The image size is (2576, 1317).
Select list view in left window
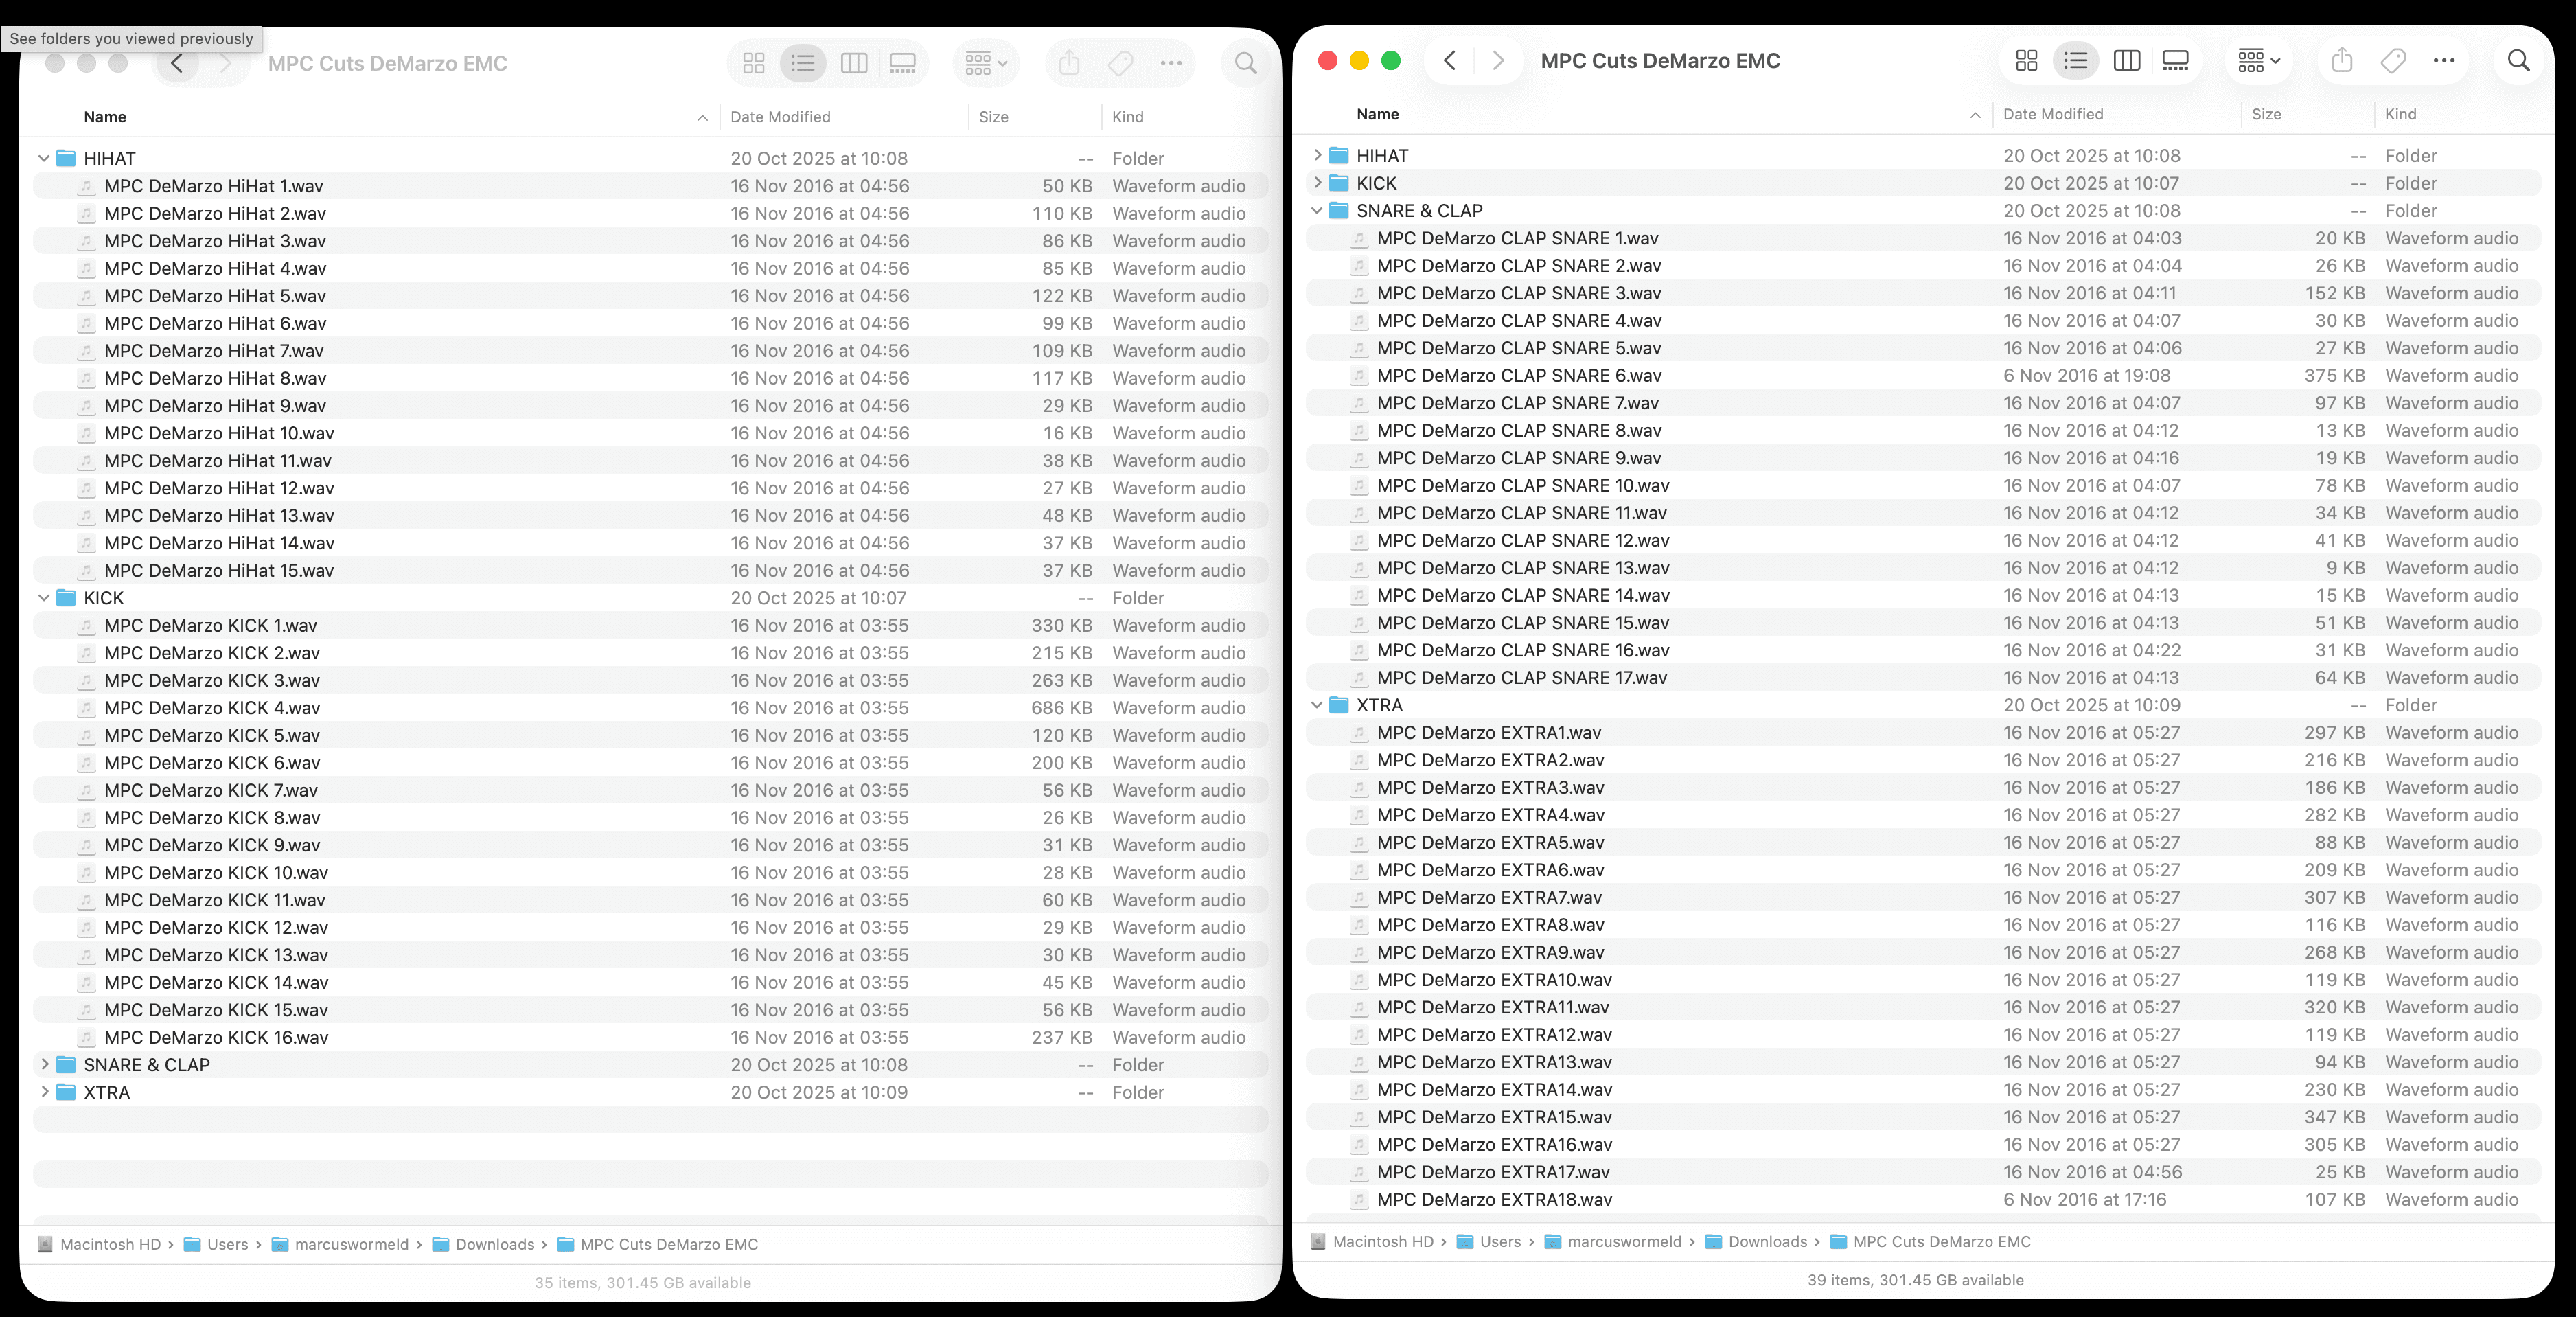tap(803, 64)
